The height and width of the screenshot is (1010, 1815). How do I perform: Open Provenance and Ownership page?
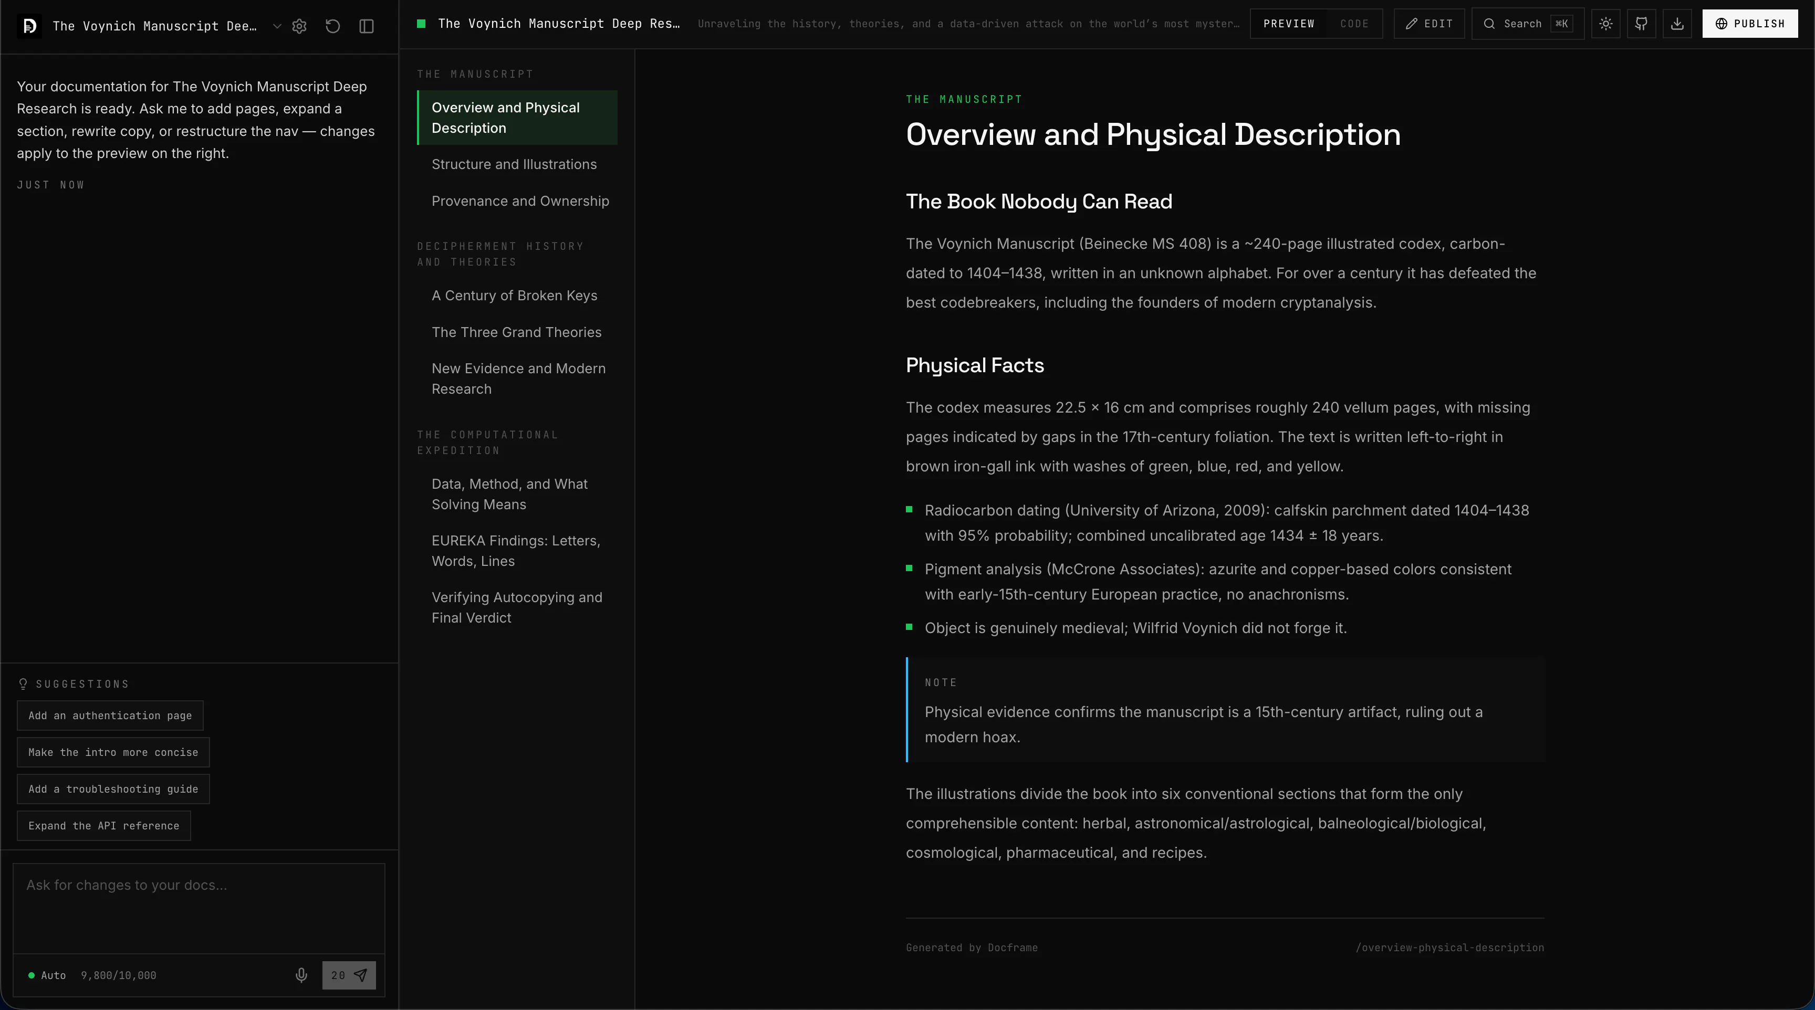517,202
